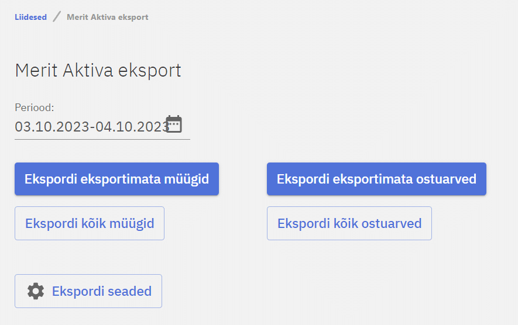The width and height of the screenshot is (518, 325).
Task: Export all sales using the outlined button
Action: pyautogui.click(x=90, y=223)
